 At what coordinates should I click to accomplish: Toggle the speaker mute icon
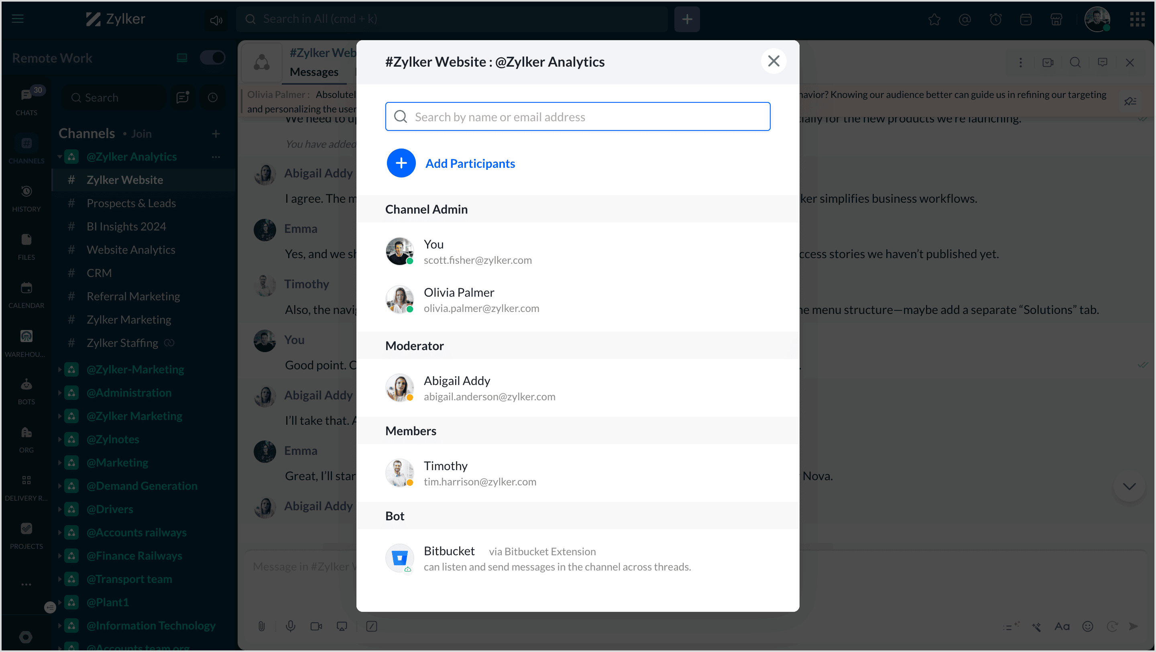(x=216, y=20)
